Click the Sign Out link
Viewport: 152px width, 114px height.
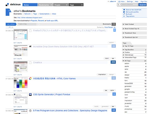point(144,2)
